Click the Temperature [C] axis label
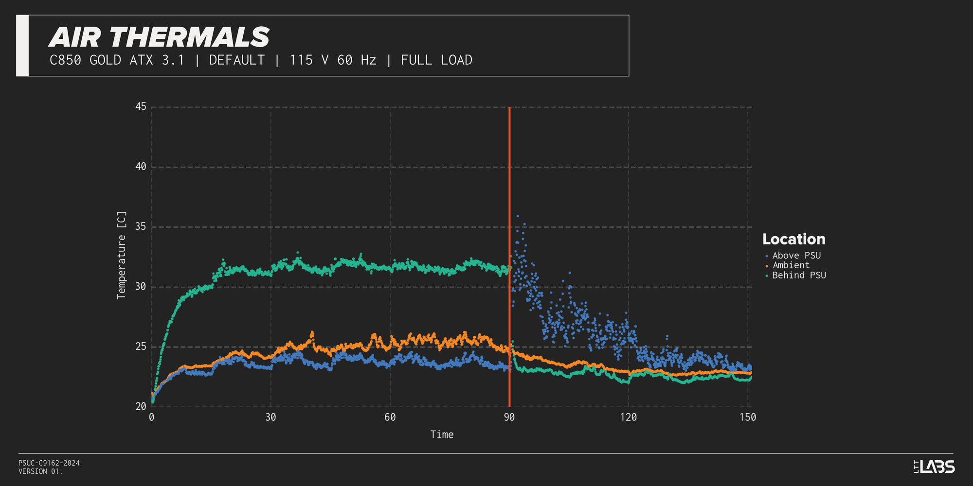 [121, 255]
